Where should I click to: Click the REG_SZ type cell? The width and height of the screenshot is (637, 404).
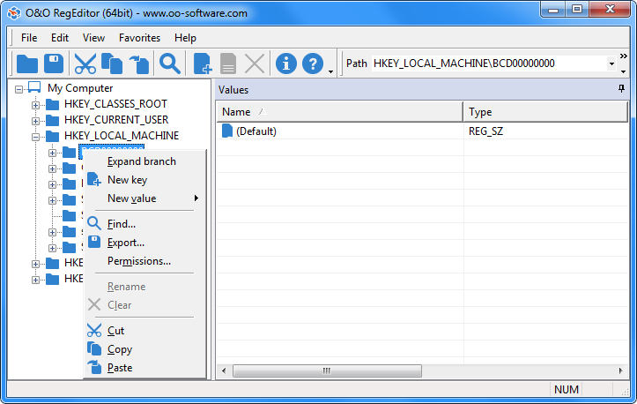[485, 131]
